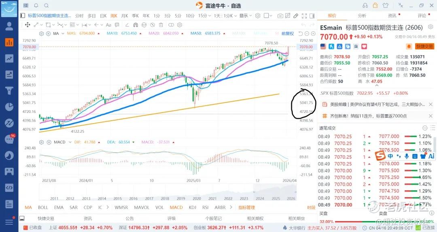Open the 美股前瞻 news headline
Image resolution: width=437 pixels, height=232 pixels.
point(377,104)
